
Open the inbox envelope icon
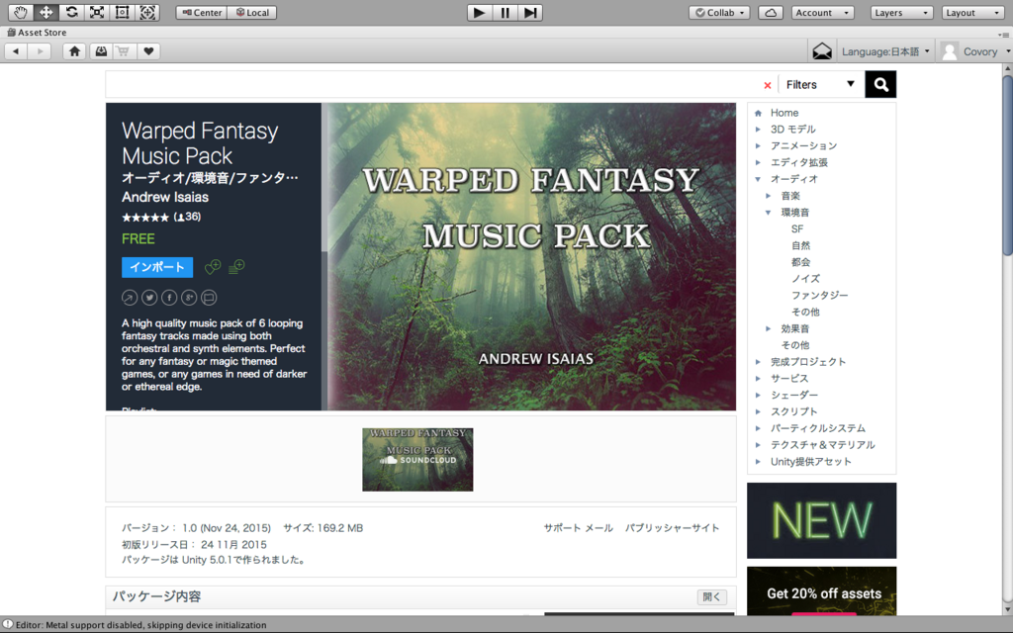click(x=822, y=51)
